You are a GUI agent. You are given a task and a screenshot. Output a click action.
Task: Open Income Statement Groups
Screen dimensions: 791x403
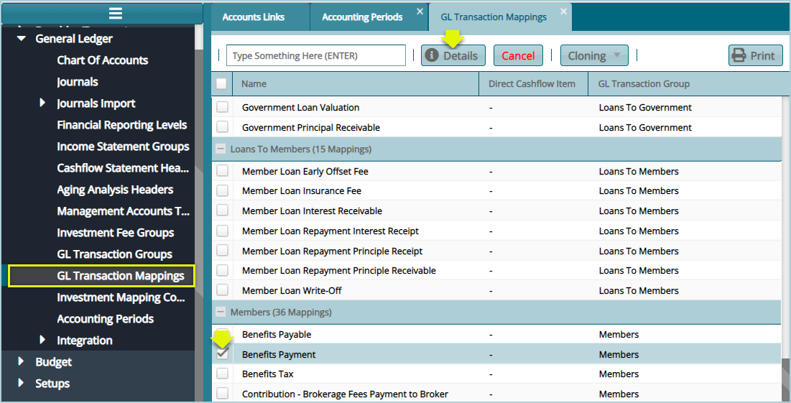tap(123, 147)
